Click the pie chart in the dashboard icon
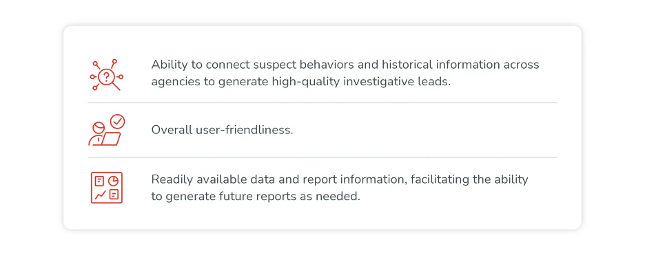 click(x=114, y=181)
